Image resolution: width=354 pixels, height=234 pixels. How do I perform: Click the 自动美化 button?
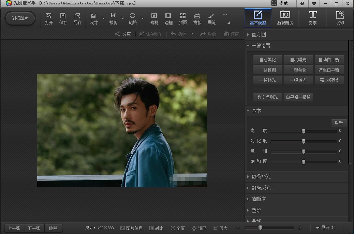[267, 60]
